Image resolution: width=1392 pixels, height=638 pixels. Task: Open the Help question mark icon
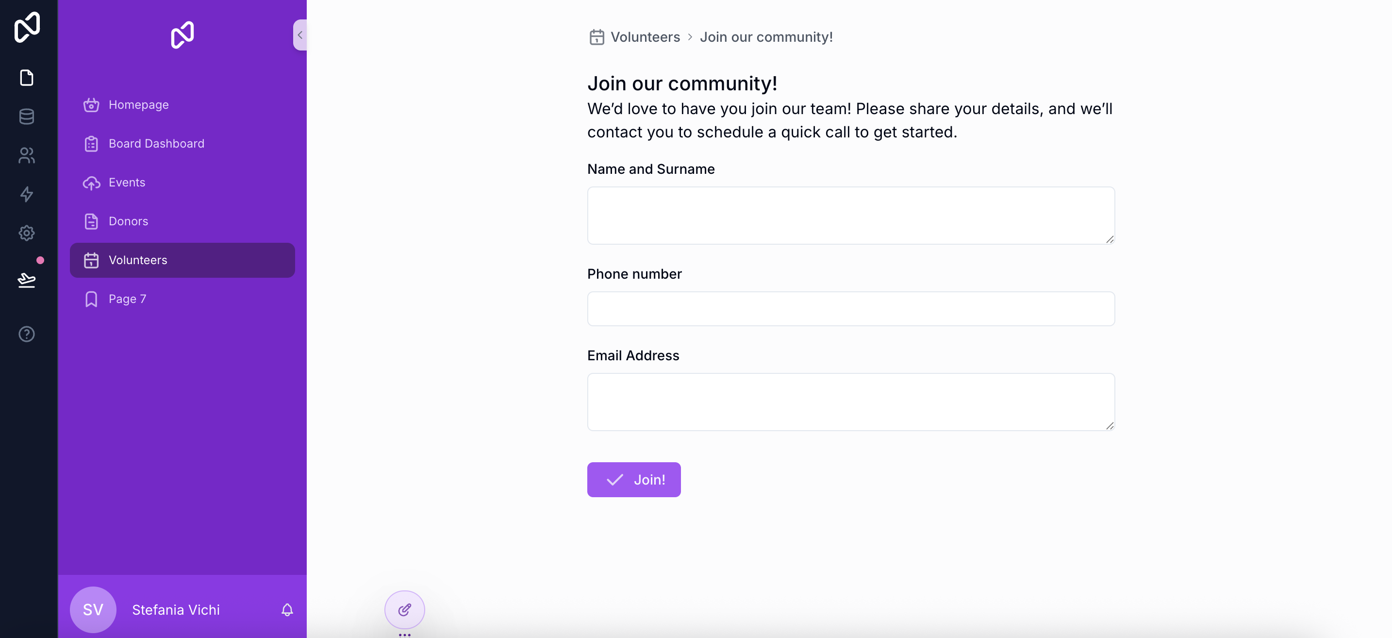point(27,334)
